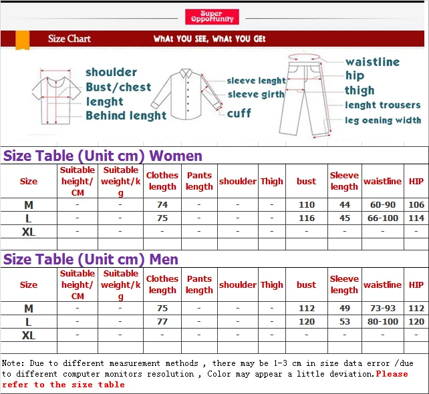Click Men's L clothes length value 77

point(162,321)
